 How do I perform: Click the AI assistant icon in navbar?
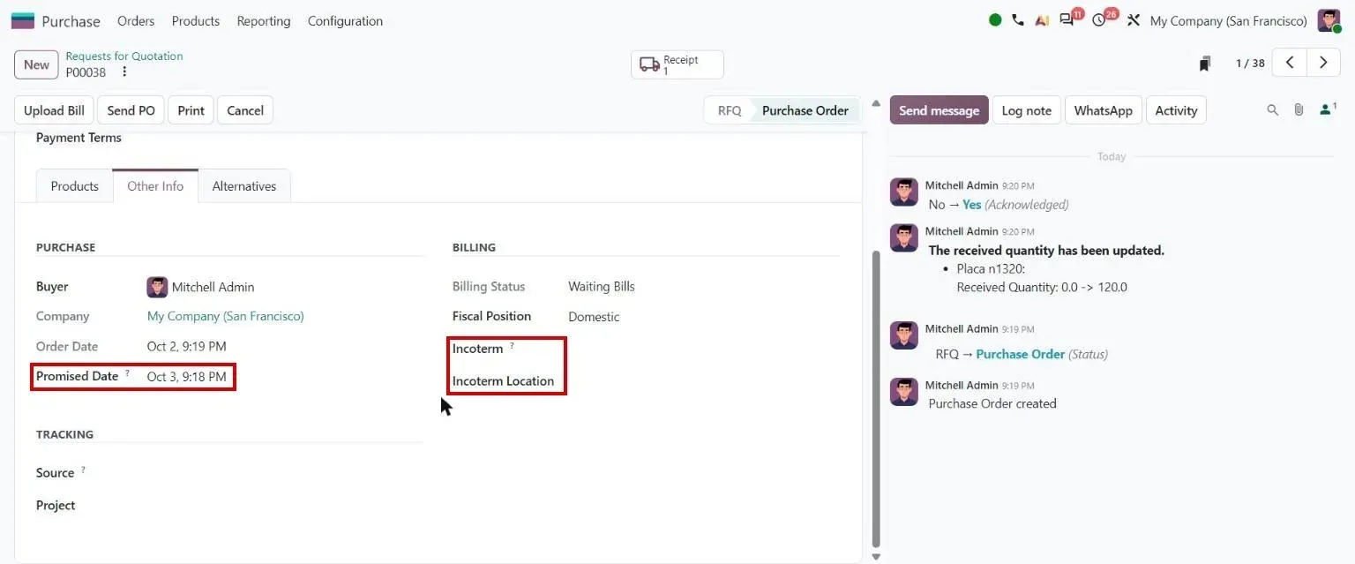[1042, 20]
